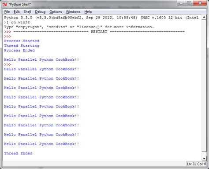Click the 'Process Ended' output line

(x=19, y=50)
